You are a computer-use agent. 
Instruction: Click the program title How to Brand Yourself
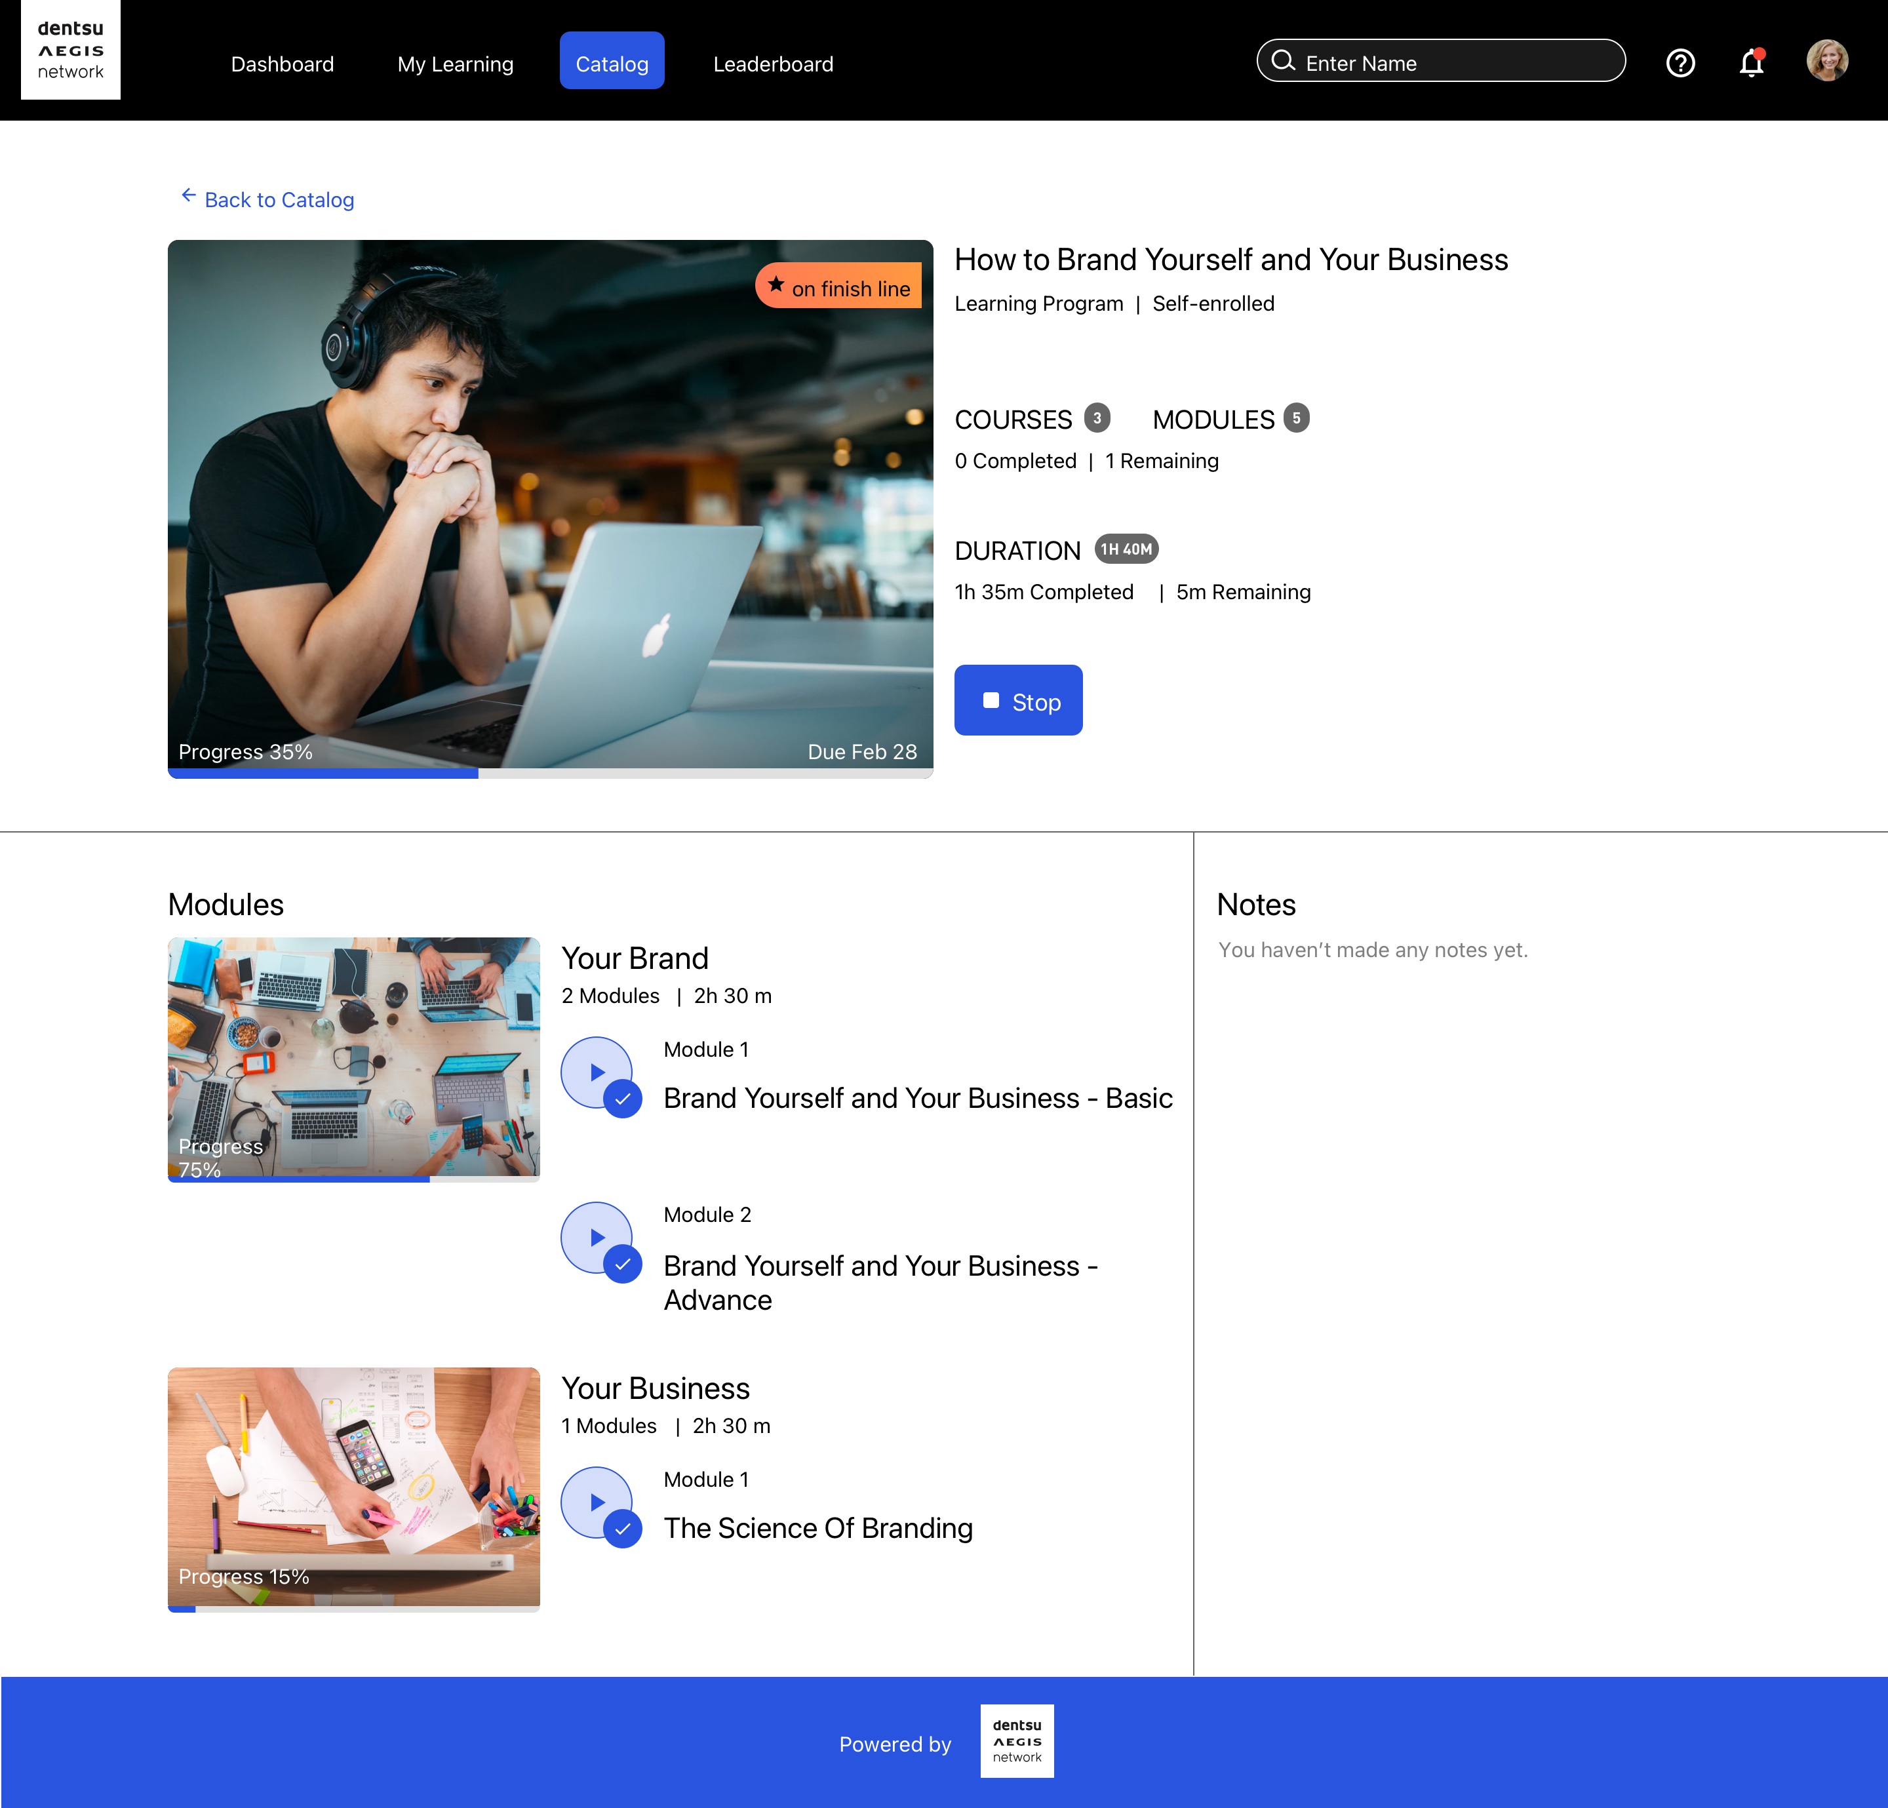(1231, 259)
